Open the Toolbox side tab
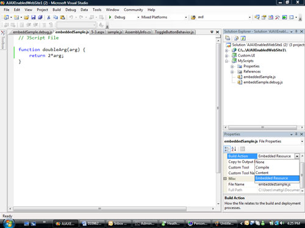The image size is (305, 228). pyautogui.click(x=3, y=40)
